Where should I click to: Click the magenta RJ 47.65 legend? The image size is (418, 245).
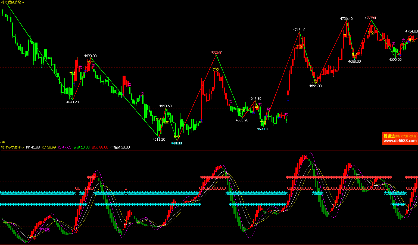[x=64, y=148]
